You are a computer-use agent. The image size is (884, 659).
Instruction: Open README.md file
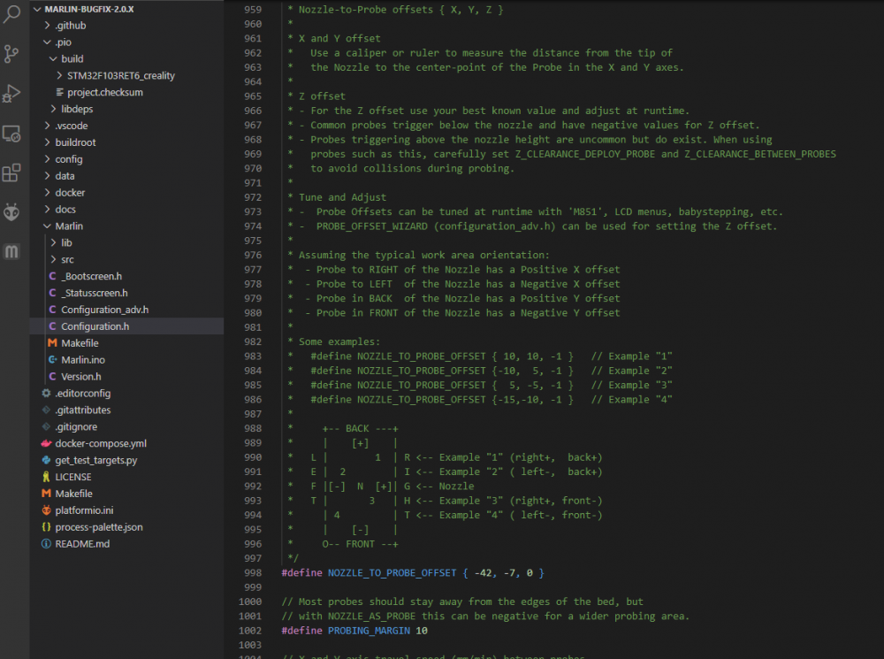[x=82, y=543]
